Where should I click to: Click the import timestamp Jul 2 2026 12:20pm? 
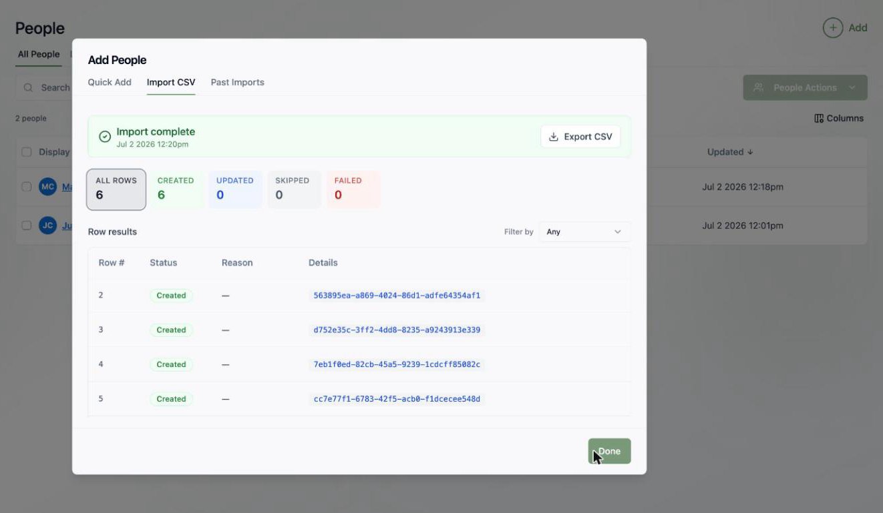click(x=152, y=144)
